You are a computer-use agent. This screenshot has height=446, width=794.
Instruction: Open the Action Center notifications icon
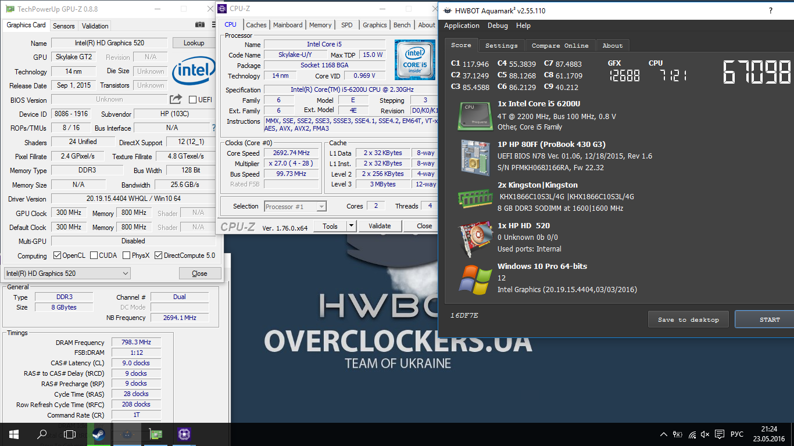point(720,434)
